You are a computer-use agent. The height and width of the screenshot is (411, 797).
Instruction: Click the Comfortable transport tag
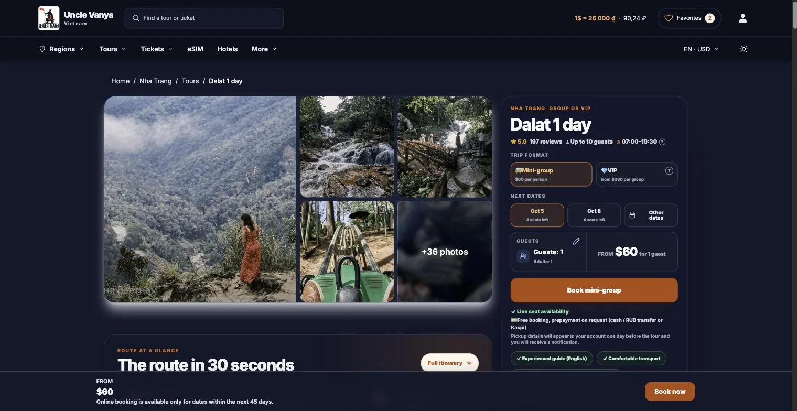tap(631, 359)
